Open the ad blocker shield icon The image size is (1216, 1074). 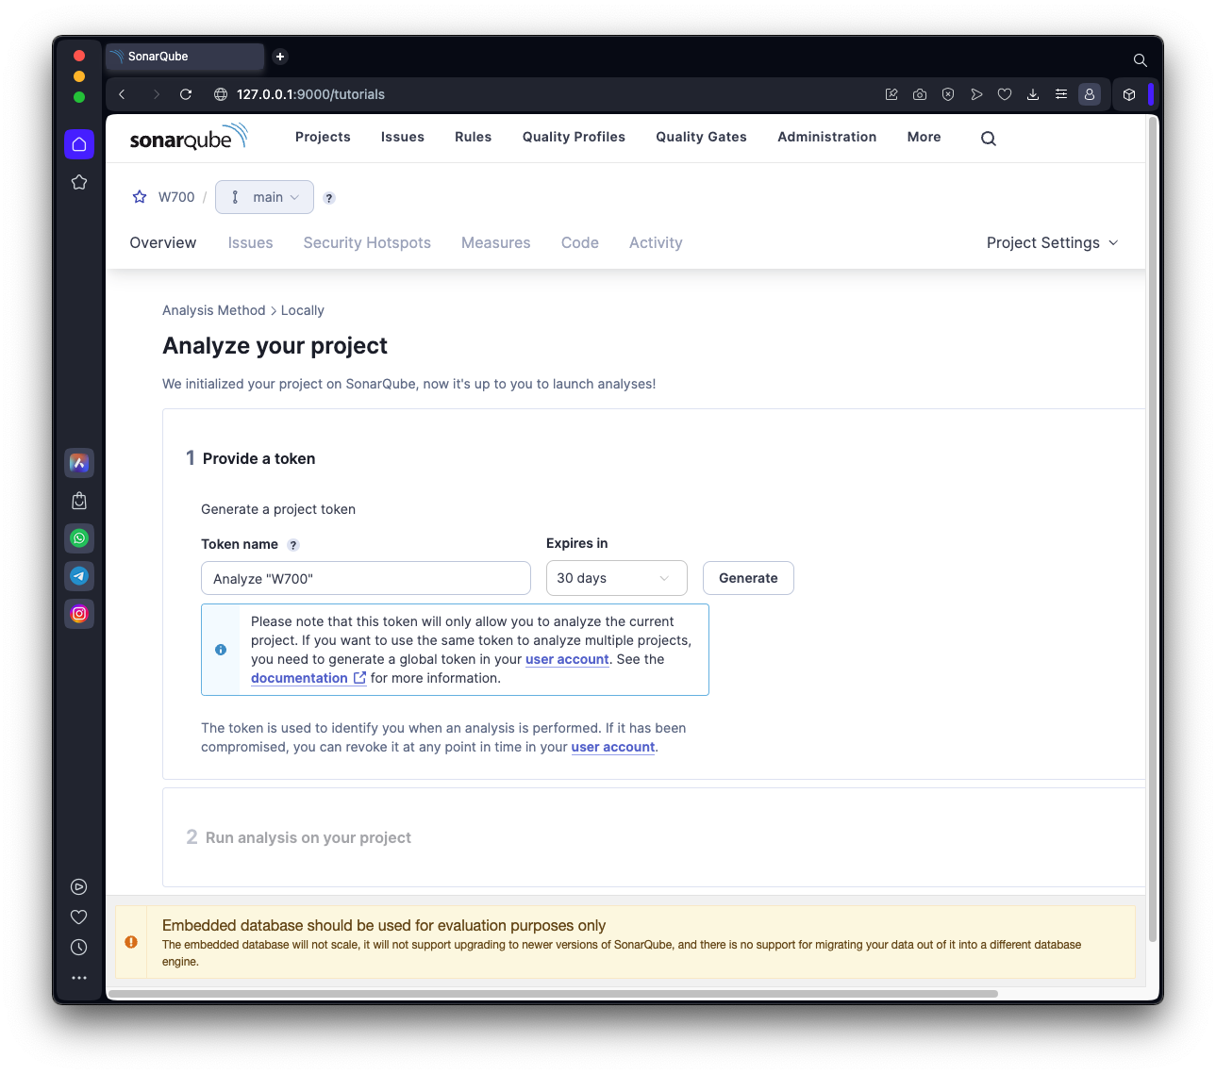(948, 94)
